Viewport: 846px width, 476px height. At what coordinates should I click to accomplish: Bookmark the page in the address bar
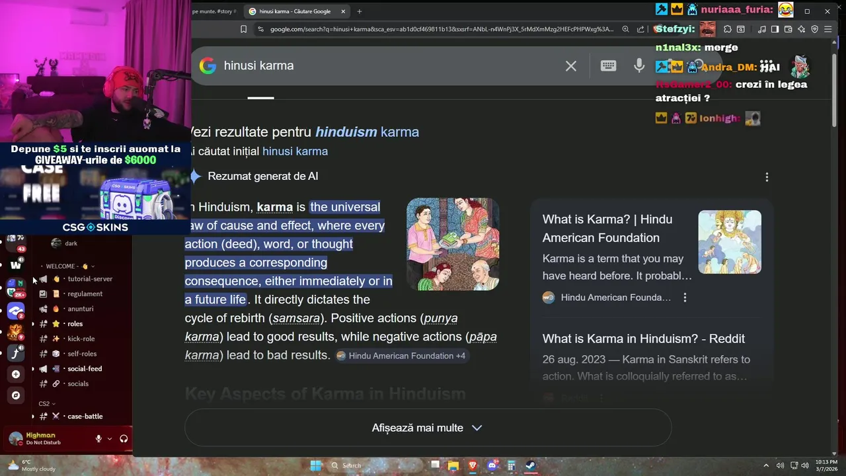(244, 29)
